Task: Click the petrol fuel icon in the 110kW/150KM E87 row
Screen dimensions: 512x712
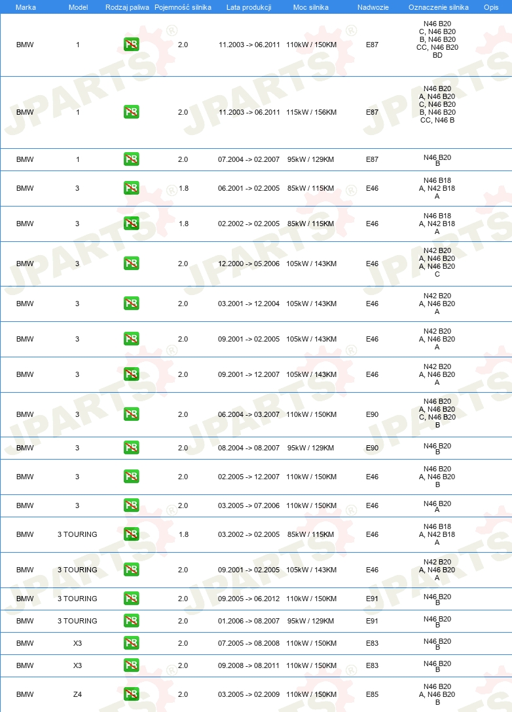Action: point(132,45)
